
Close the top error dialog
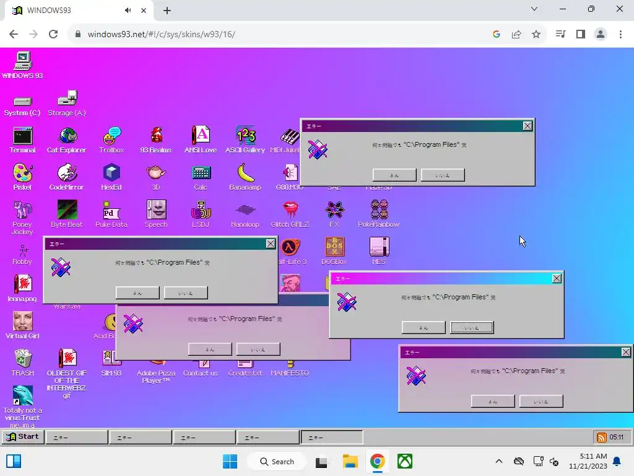(528, 126)
